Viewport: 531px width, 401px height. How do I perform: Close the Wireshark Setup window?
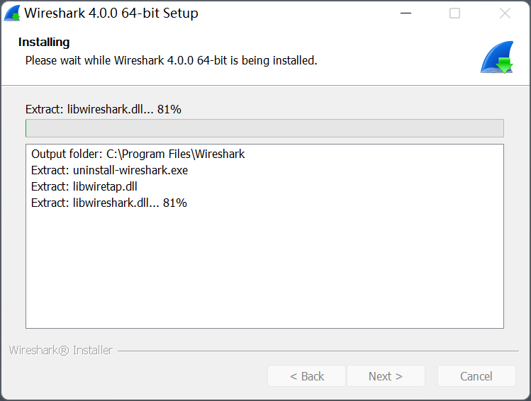click(505, 13)
